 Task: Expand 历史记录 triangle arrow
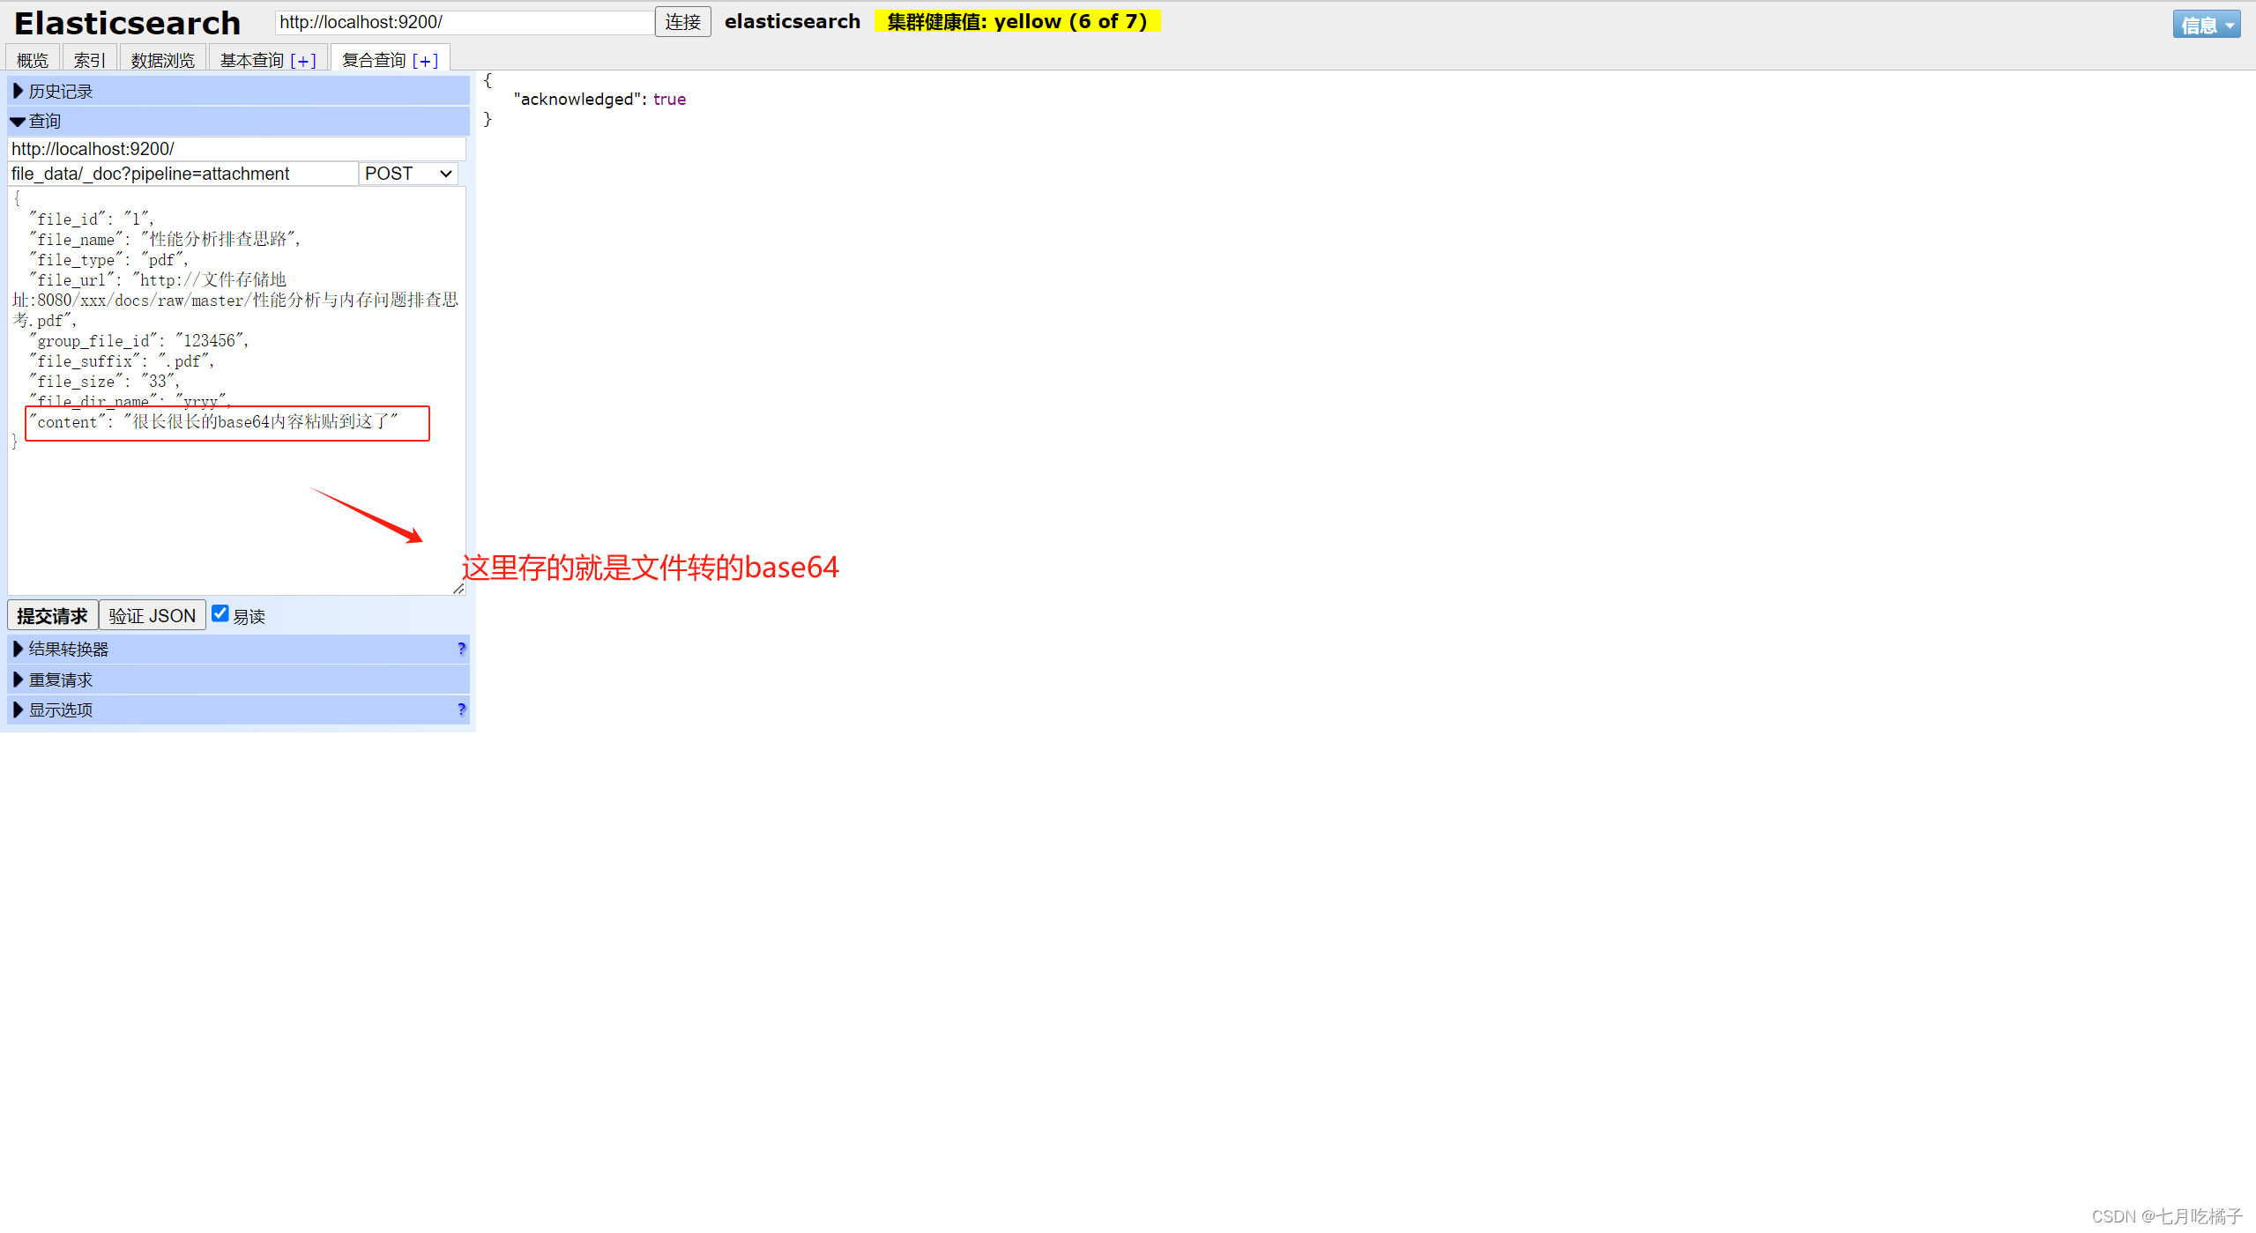click(18, 91)
